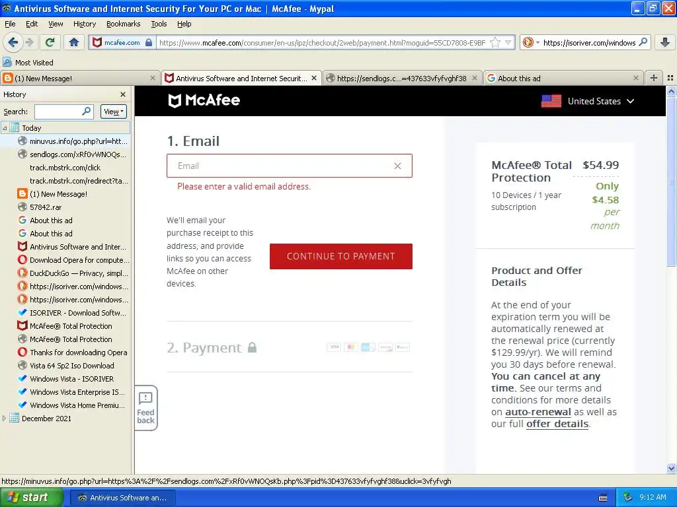Click the page scroll down arrow
677x507 pixels.
[x=671, y=468]
